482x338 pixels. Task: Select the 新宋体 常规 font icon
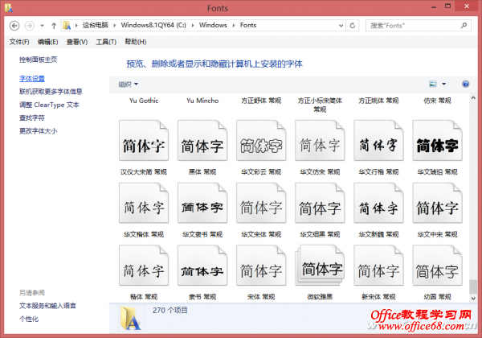(x=378, y=266)
